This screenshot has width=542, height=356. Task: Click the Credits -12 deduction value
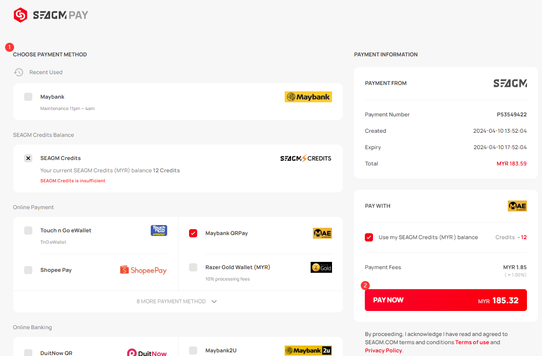pyautogui.click(x=511, y=237)
